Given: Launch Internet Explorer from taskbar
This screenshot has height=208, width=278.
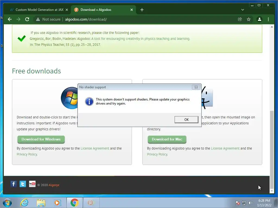Looking at the screenshot, I should point(24,203).
